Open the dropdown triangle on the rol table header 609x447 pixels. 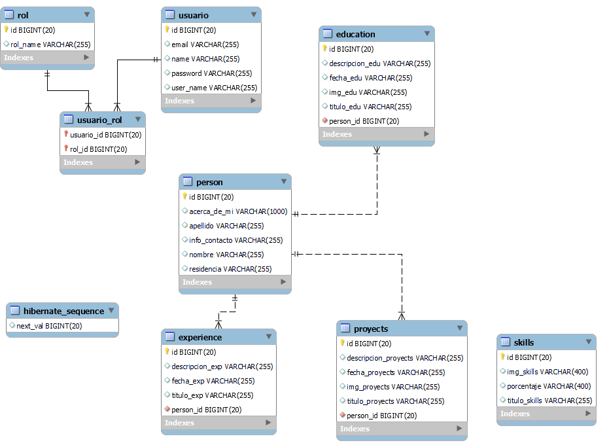87,14
